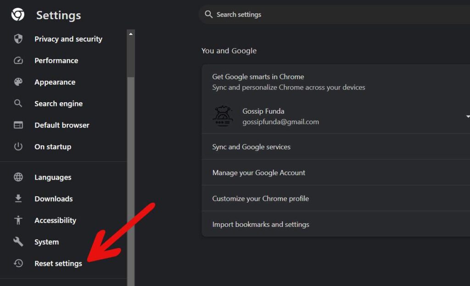Click the Appearance palette icon
This screenshot has height=286, width=470.
point(18,82)
